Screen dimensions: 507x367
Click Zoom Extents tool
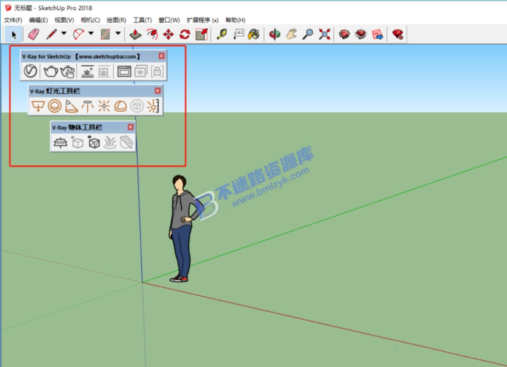(x=324, y=34)
